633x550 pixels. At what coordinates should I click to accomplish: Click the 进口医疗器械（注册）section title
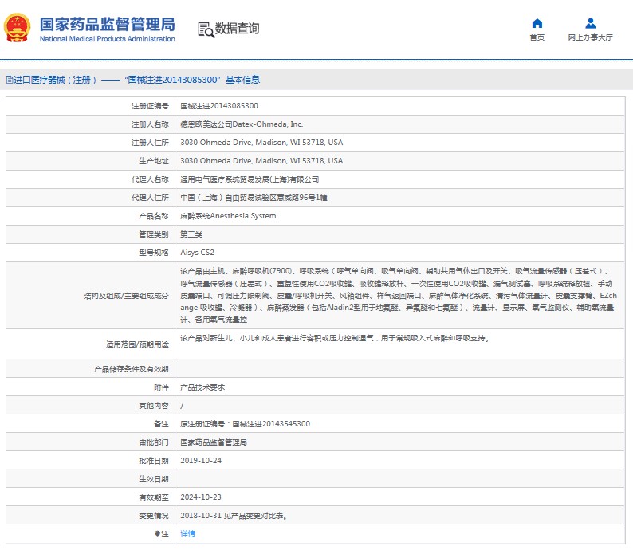[x=56, y=80]
